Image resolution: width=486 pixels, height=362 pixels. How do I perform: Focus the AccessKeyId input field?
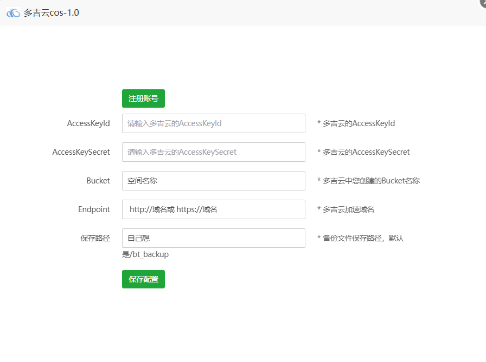pos(213,123)
